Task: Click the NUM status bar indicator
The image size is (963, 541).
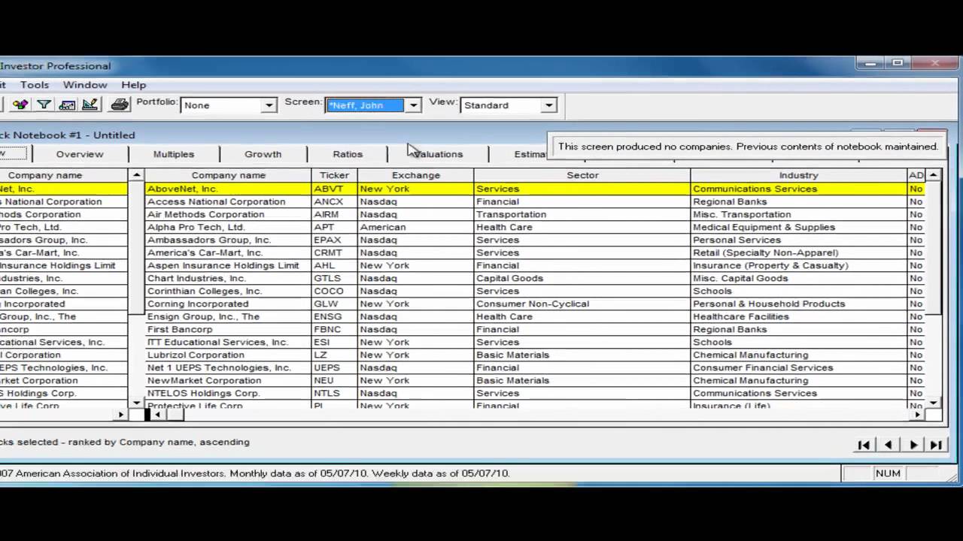Action: [888, 473]
